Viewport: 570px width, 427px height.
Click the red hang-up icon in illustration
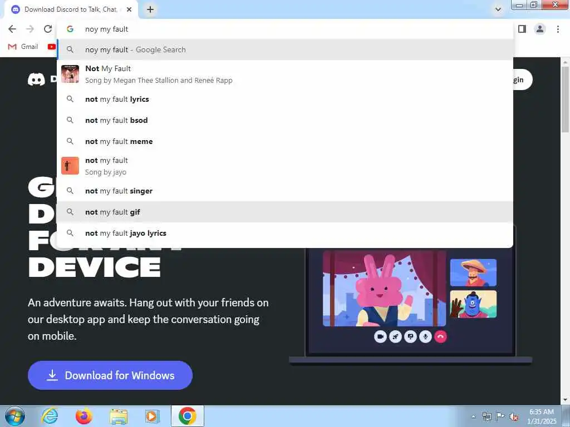pos(441,336)
